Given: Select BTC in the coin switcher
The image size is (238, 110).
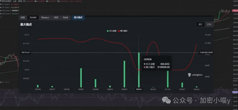Looking at the screenshot, I should click(x=200, y=25).
